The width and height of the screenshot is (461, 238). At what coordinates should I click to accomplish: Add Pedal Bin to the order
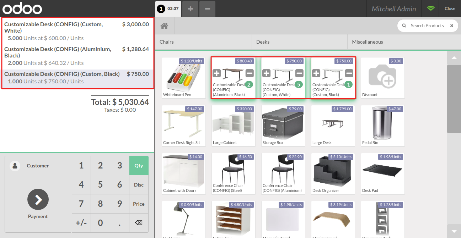[x=383, y=126]
